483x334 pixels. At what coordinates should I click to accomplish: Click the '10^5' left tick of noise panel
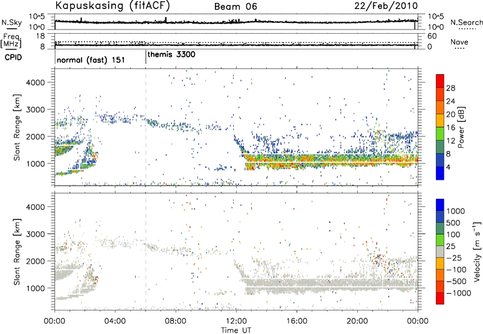click(x=37, y=16)
